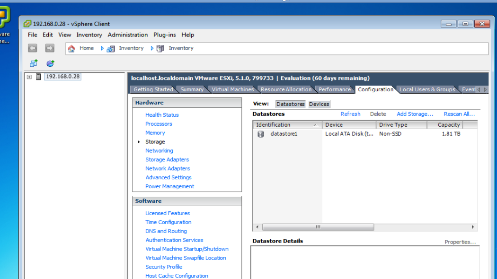Open Processors under Hardware

159,124
